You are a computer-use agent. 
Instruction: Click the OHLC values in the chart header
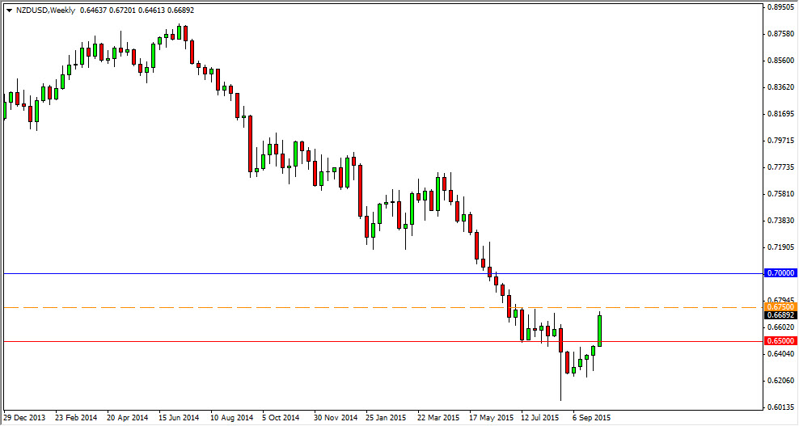[x=137, y=11]
